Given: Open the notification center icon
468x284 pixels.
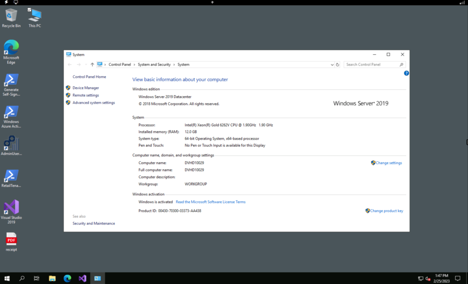Looking at the screenshot, I should click(457, 279).
